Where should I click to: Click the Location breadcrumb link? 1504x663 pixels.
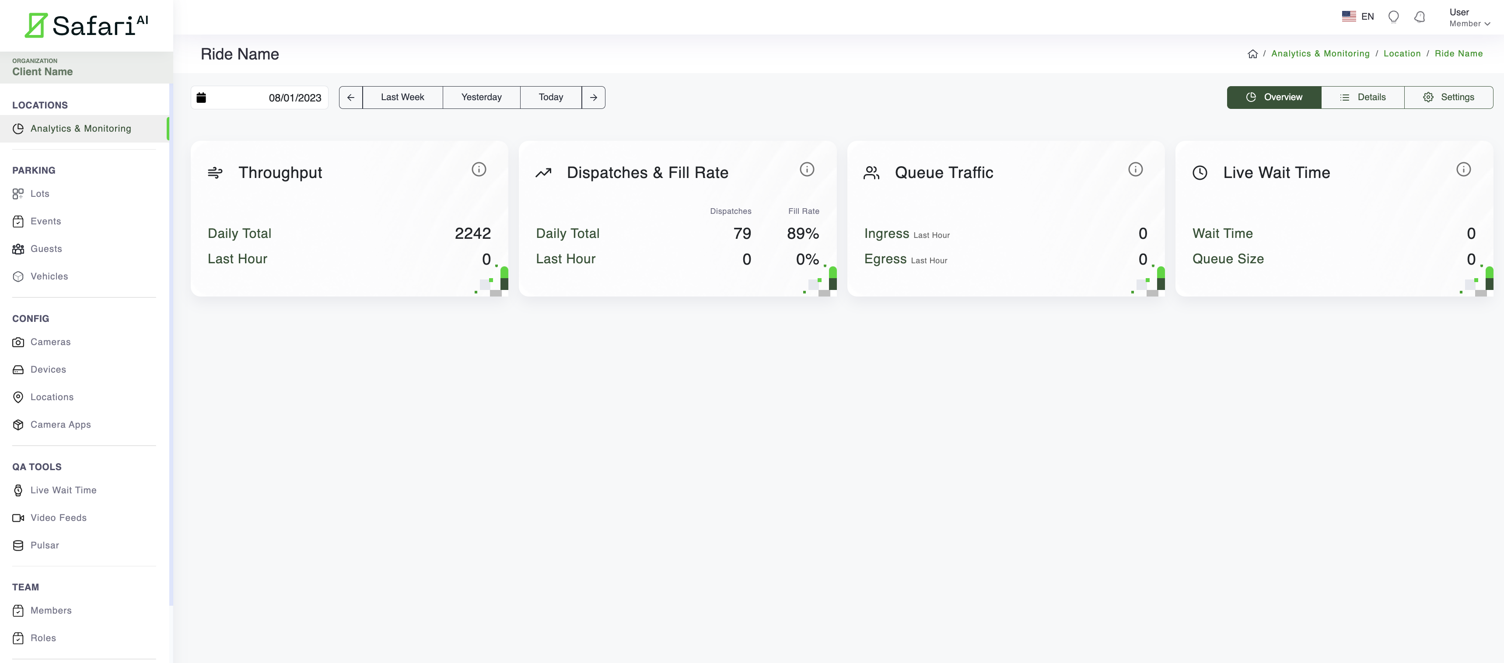click(1401, 54)
